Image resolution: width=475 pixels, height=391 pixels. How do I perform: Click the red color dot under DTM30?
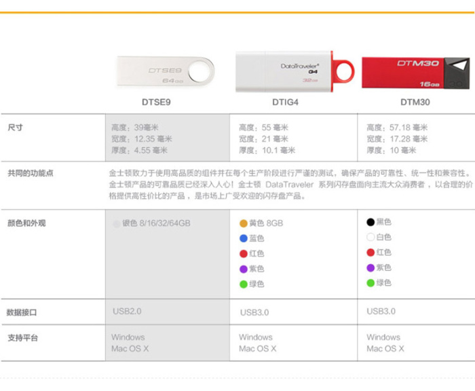pos(370,253)
